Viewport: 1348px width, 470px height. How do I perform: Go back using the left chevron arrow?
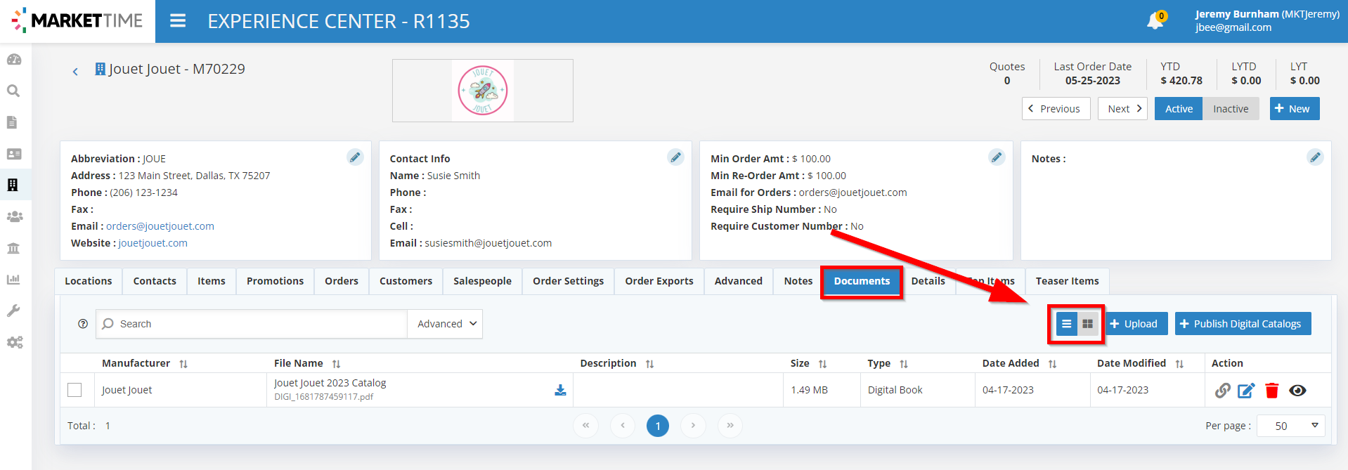pyautogui.click(x=75, y=71)
